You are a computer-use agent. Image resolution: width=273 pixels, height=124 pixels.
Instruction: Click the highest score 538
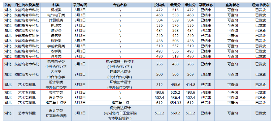(x=175, y=15)
